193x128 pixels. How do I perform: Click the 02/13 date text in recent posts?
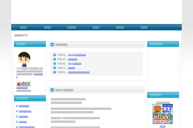coord(61,59)
